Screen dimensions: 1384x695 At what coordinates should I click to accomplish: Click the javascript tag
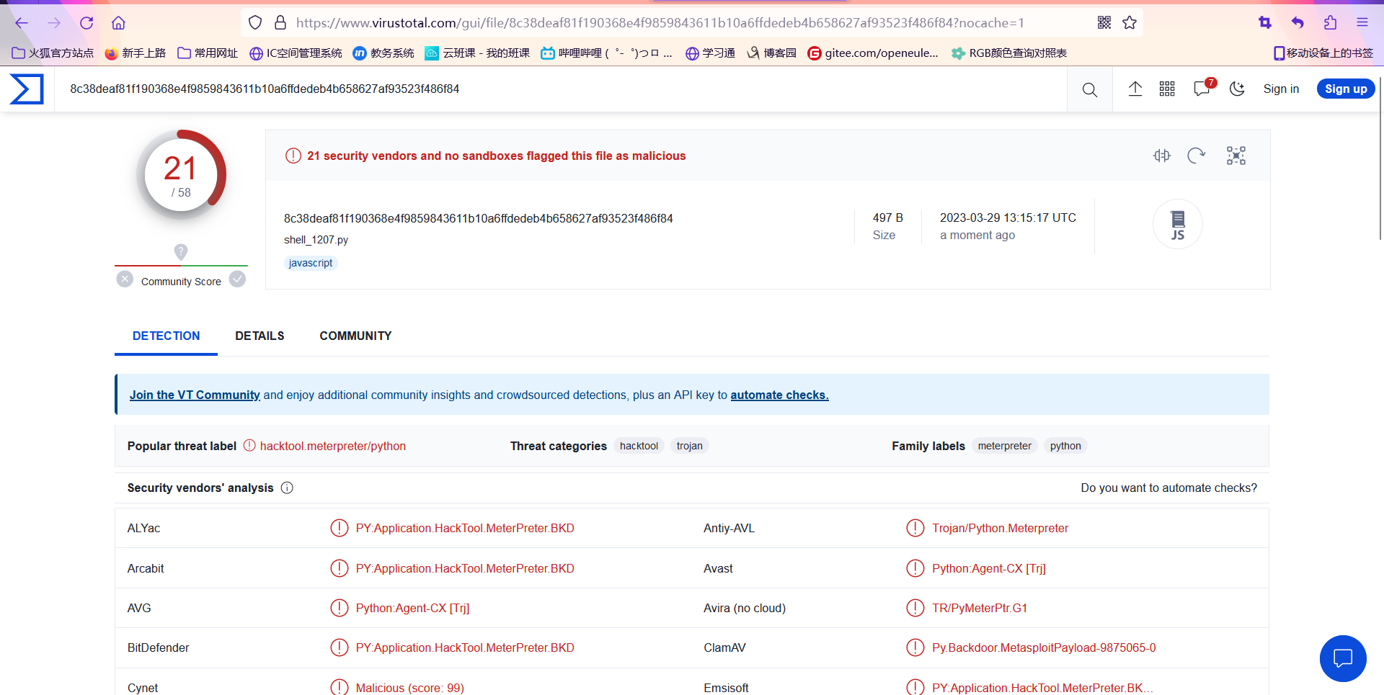point(311,263)
